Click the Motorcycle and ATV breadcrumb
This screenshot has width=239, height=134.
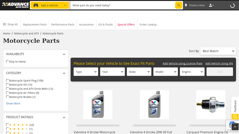pos(27,33)
